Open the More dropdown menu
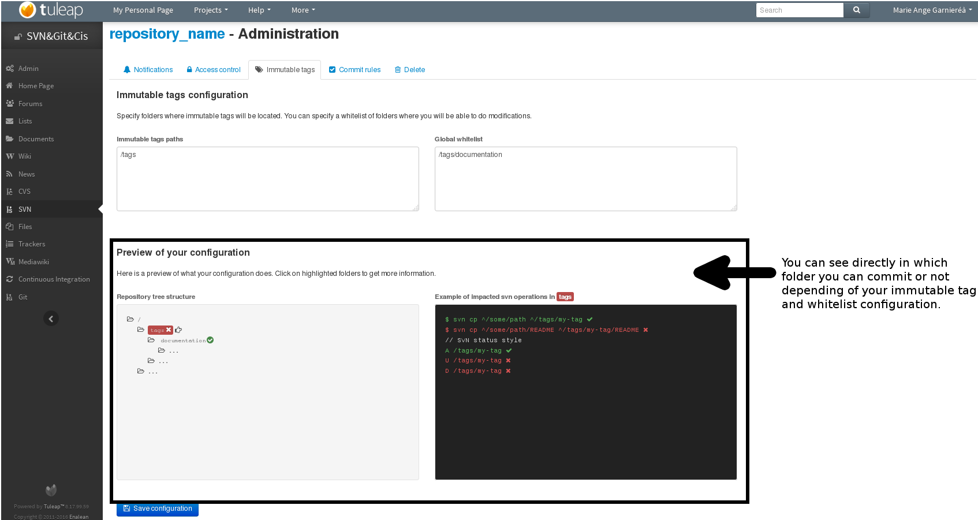The width and height of the screenshot is (978, 520). [303, 10]
